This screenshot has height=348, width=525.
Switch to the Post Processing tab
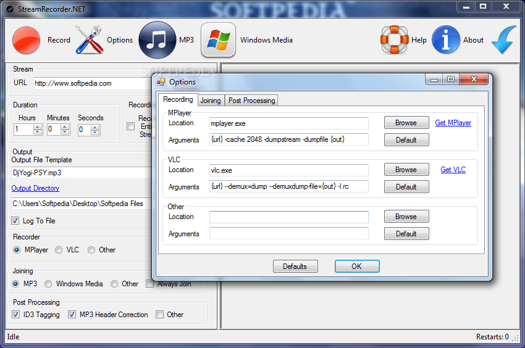click(252, 101)
